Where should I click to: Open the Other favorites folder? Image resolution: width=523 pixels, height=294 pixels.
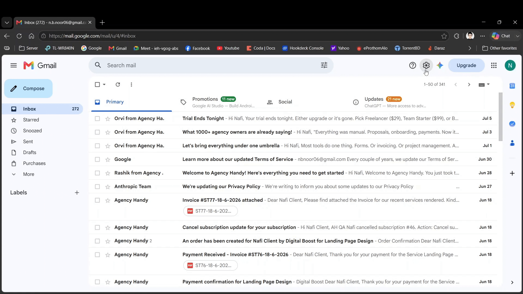(x=500, y=48)
